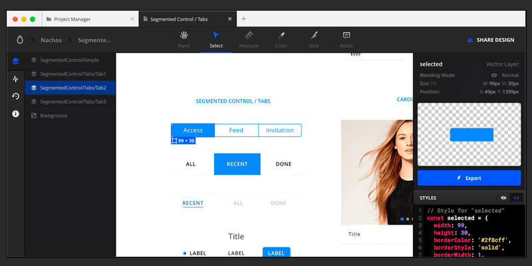The width and height of the screenshot is (532, 266).
Task: Pick the Color eyedropper tool
Action: click(281, 39)
